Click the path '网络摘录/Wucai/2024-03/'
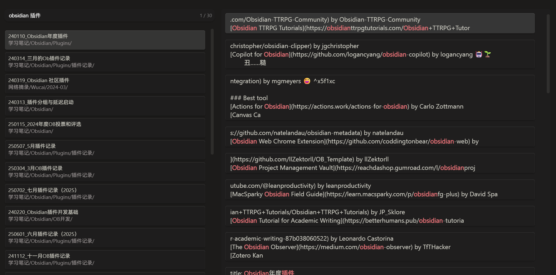The height and width of the screenshot is (275, 556). [x=38, y=87]
